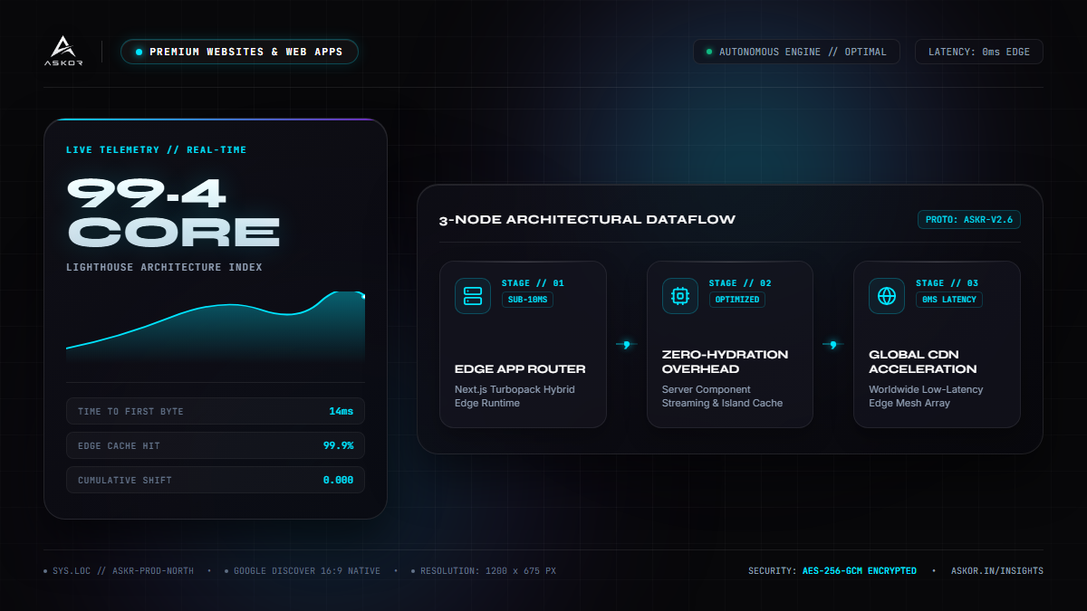Click the Worldwide Low-Latency Edge Mesh Array text
Screen dimensions: 1087x611
click(x=926, y=396)
